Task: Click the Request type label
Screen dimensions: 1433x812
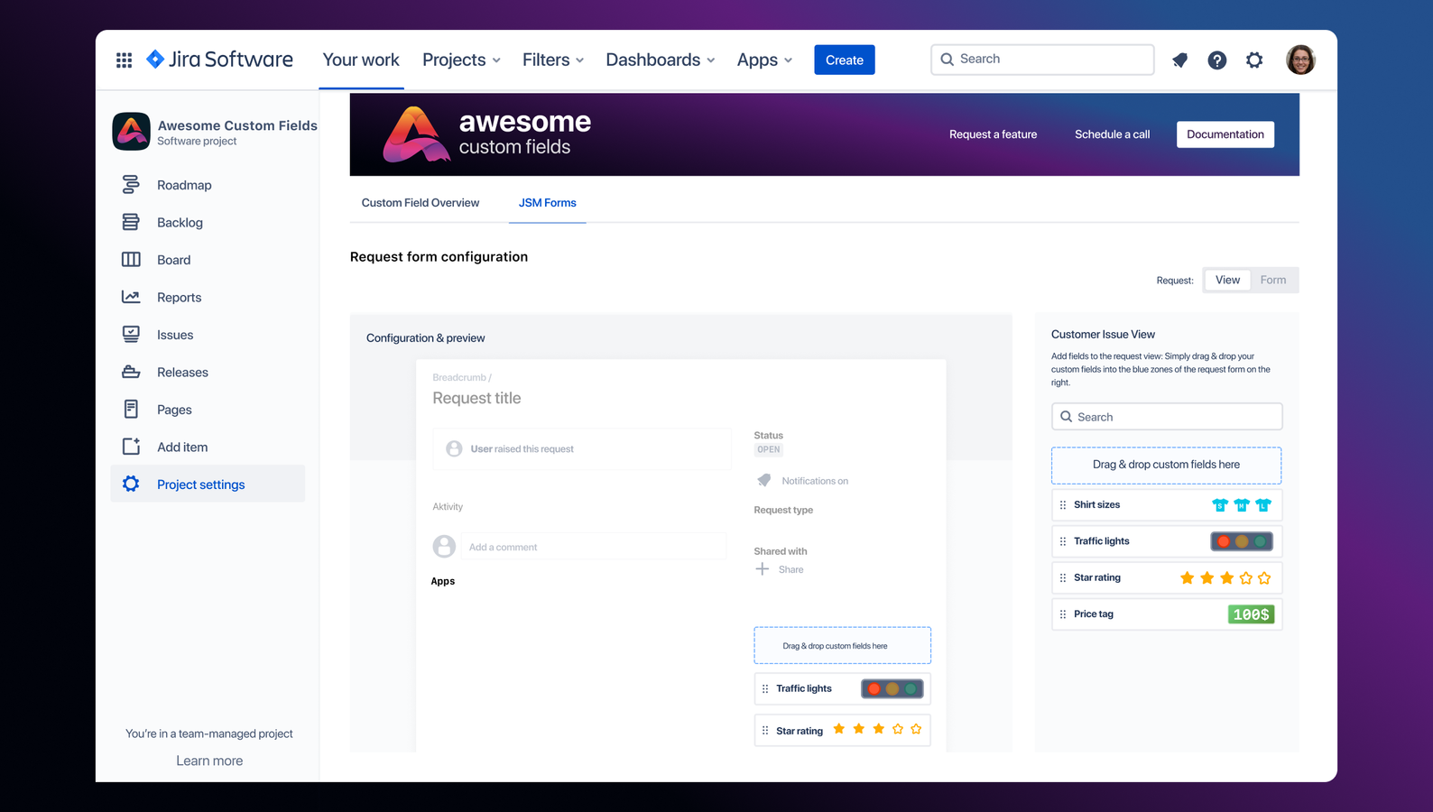Action: pos(783,510)
